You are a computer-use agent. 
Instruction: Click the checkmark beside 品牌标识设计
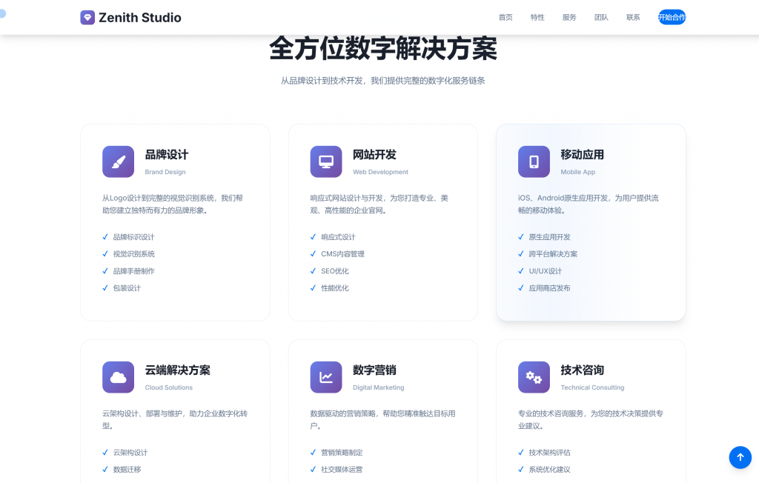tap(105, 236)
